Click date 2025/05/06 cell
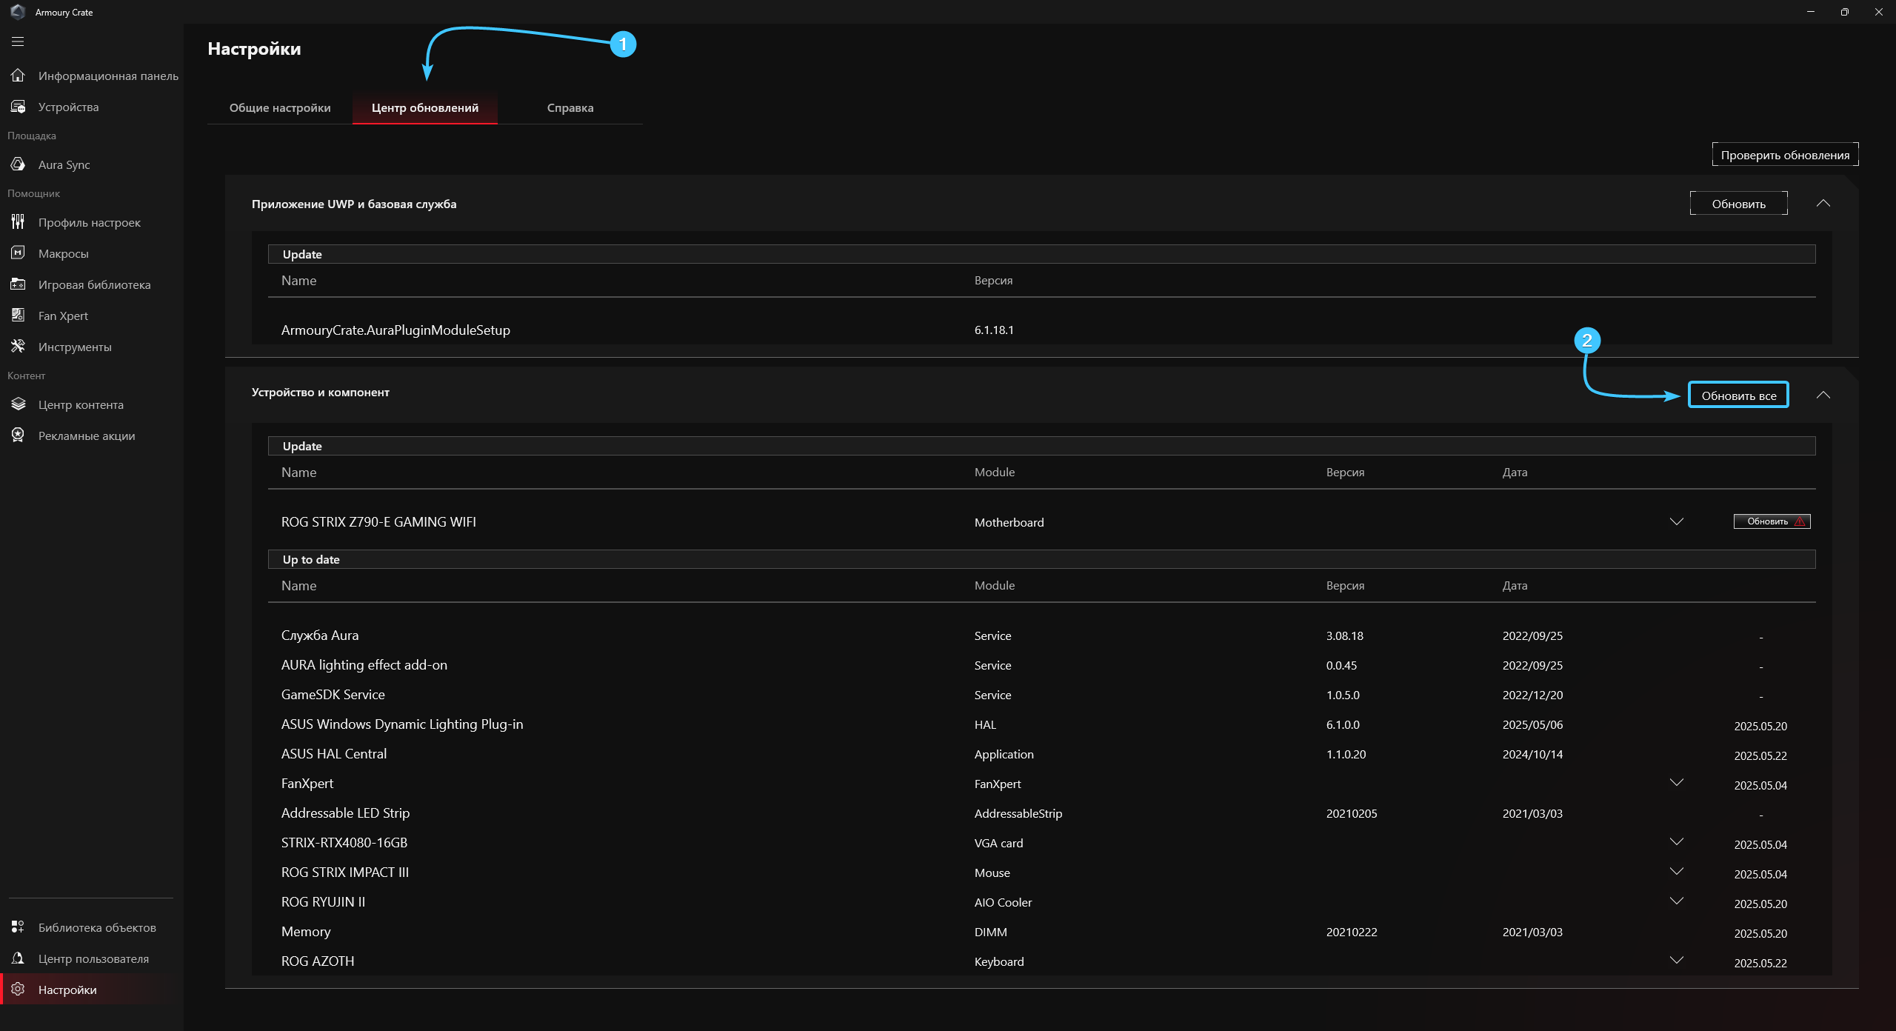Screen dimensions: 1896x1031 pos(1532,725)
